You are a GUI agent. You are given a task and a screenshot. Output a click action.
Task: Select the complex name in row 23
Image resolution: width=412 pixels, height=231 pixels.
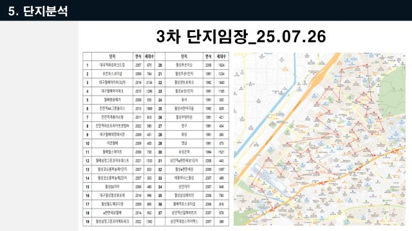pyautogui.click(x=184, y=91)
